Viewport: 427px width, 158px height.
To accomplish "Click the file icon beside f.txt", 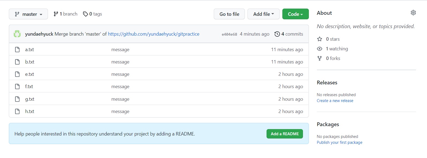I will pyautogui.click(x=17, y=86).
